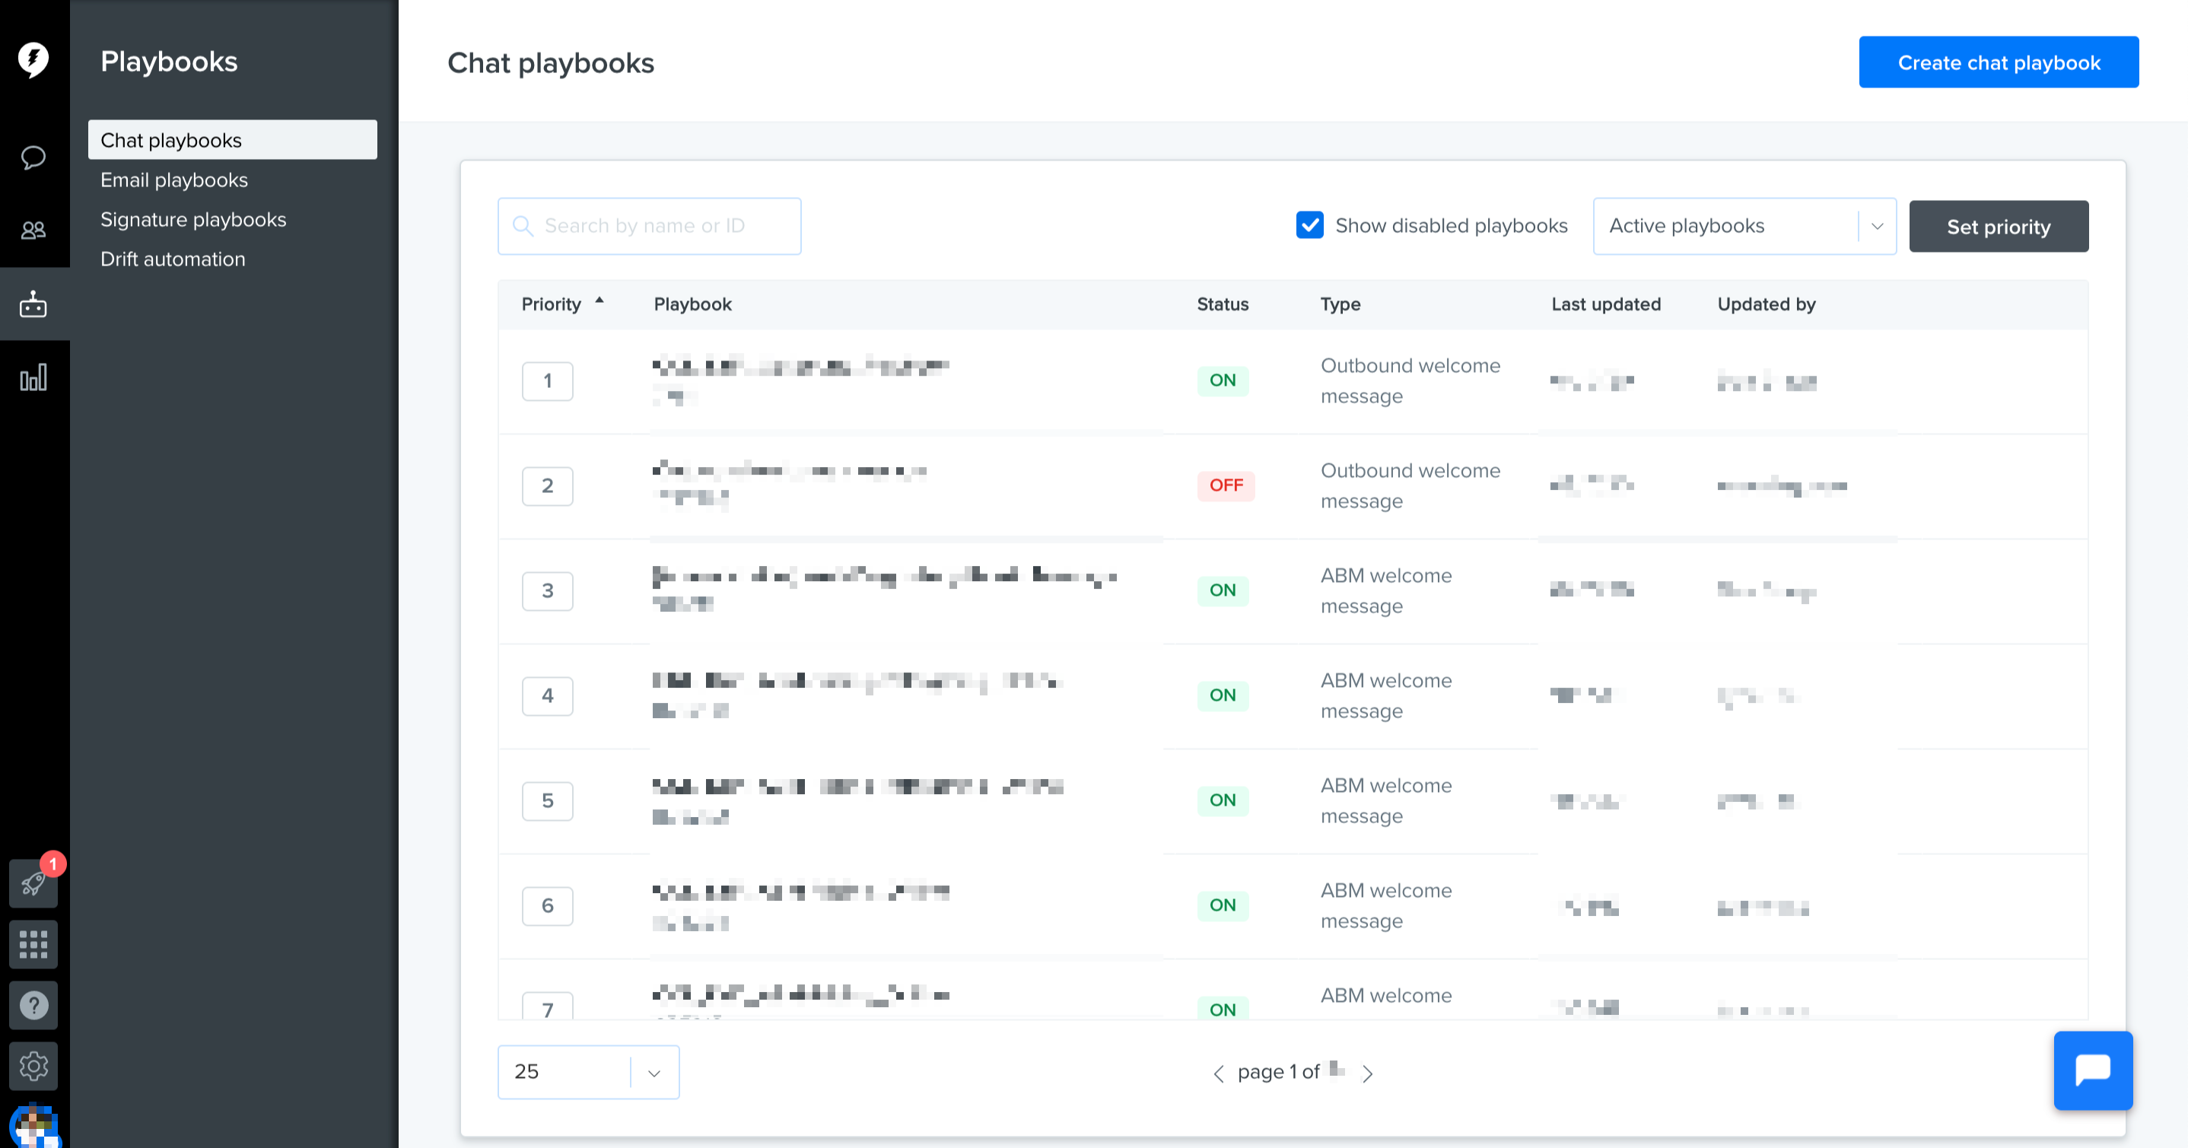The image size is (2188, 1148).
Task: Expand the Active playbooks dropdown
Action: (x=1744, y=226)
